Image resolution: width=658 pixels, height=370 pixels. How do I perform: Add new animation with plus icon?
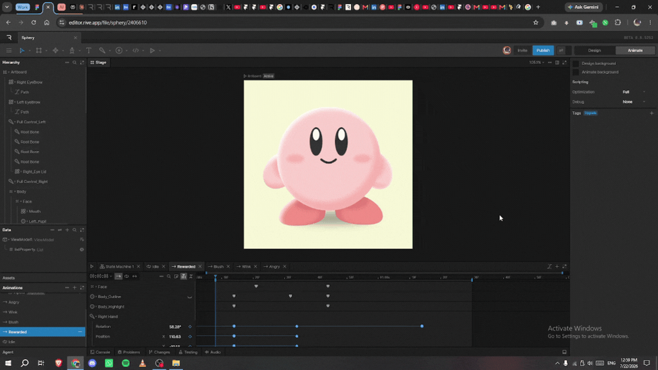(75, 288)
